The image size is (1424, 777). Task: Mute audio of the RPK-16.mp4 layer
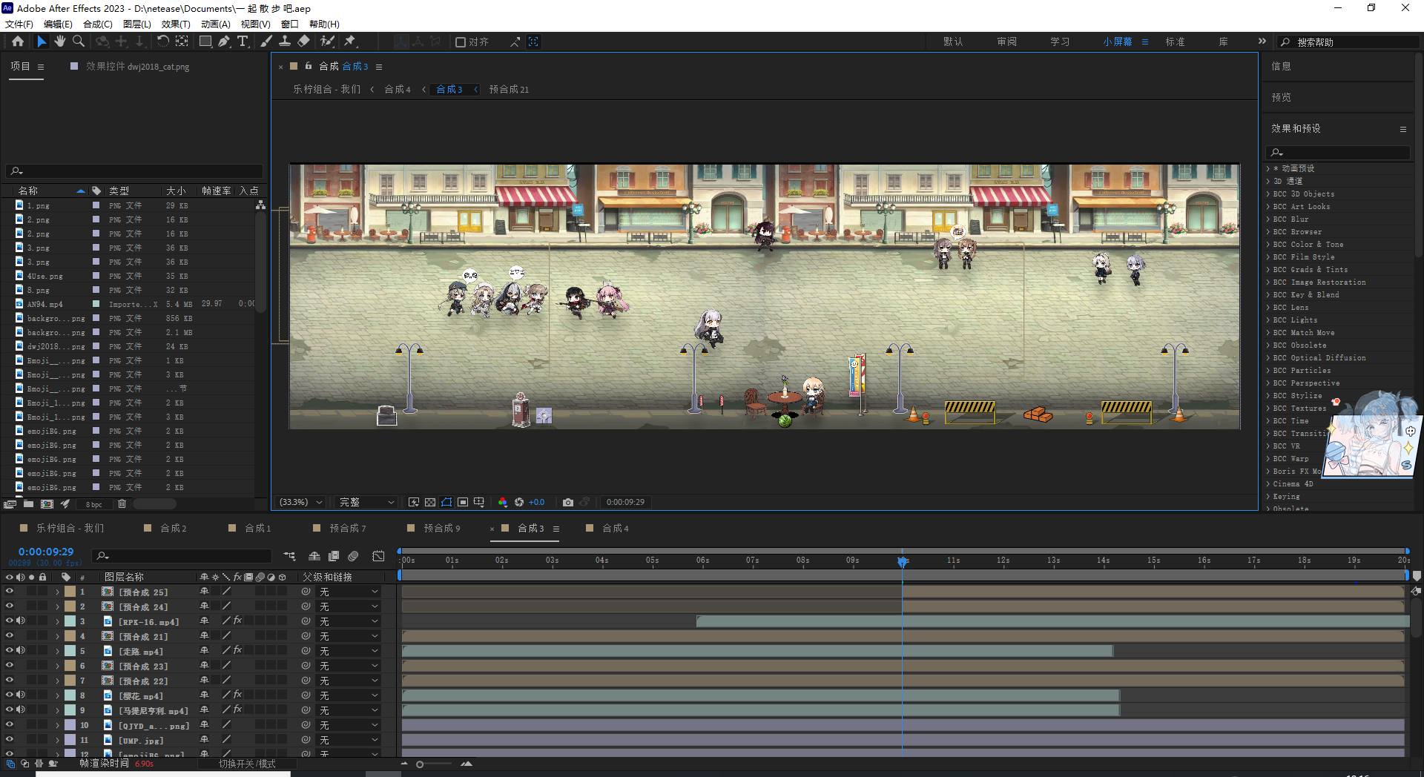point(21,621)
